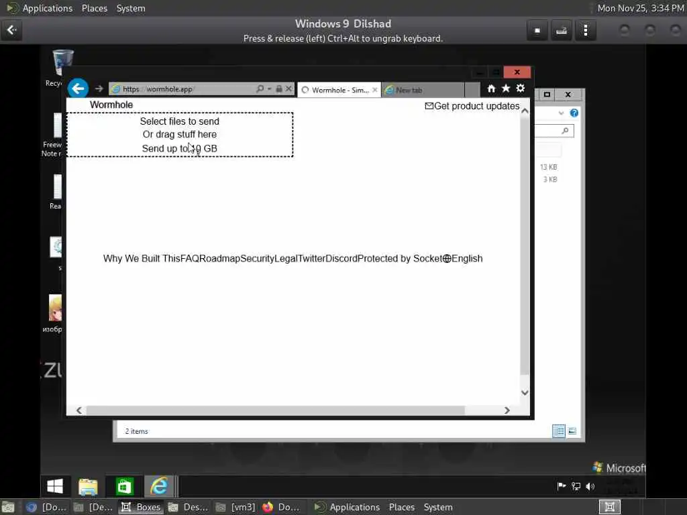Open the Store from Windows taskbar
The image size is (687, 515).
(x=124, y=486)
